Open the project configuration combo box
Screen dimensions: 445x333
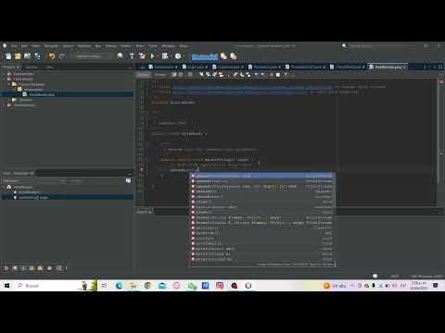tap(94, 56)
